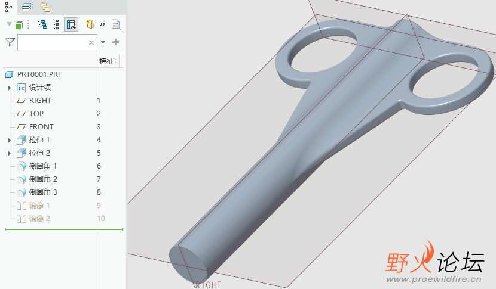Show more toolbar items via the chevron
The width and height of the screenshot is (496, 289).
[103, 24]
